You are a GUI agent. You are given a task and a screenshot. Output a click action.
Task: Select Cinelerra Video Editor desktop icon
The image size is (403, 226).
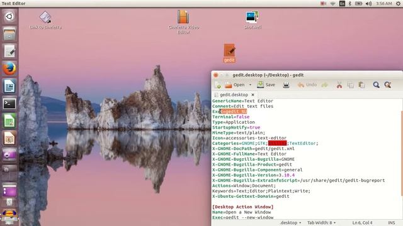pyautogui.click(x=183, y=23)
